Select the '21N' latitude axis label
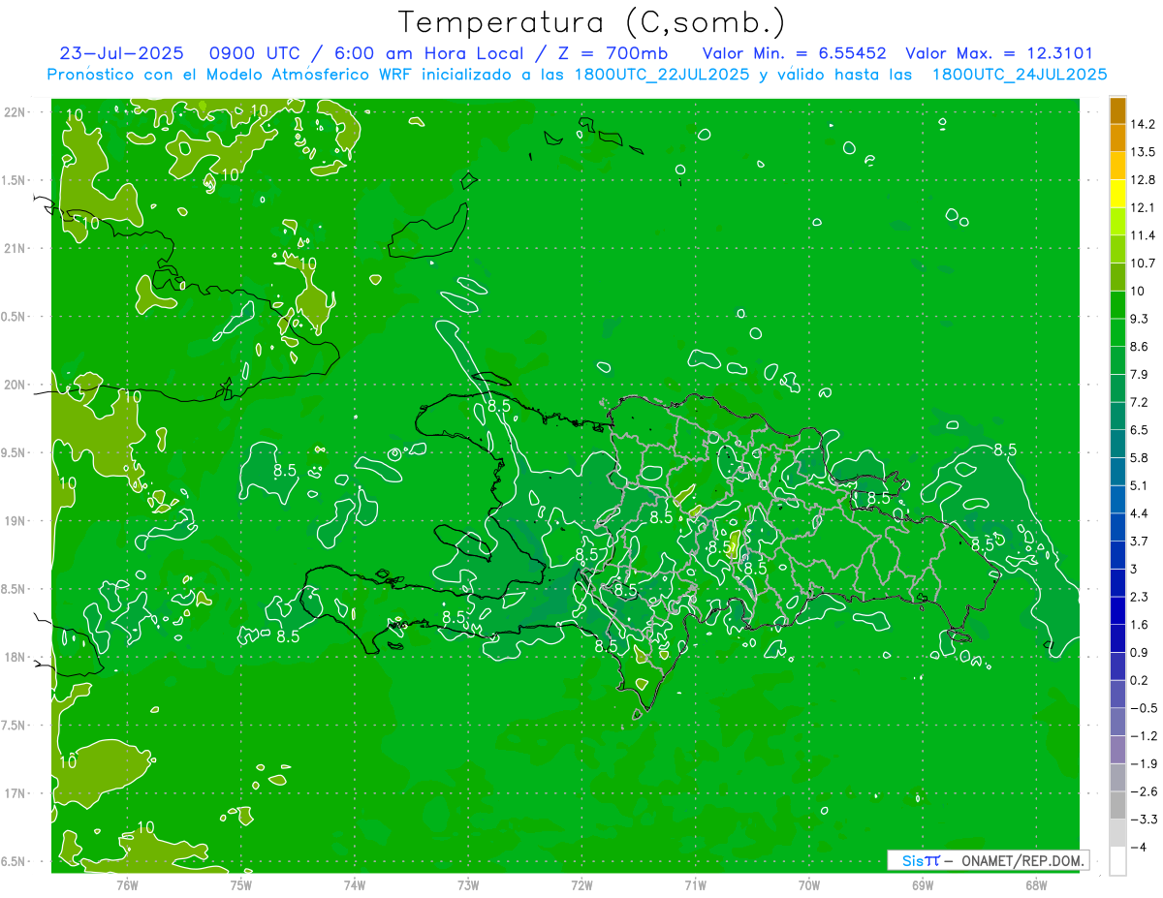1163x898 pixels. point(16,248)
